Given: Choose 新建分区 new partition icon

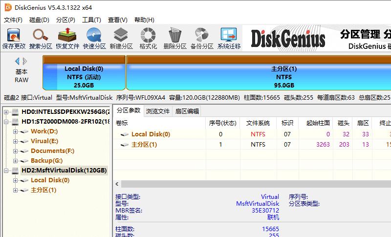Looking at the screenshot, I should [121, 39].
